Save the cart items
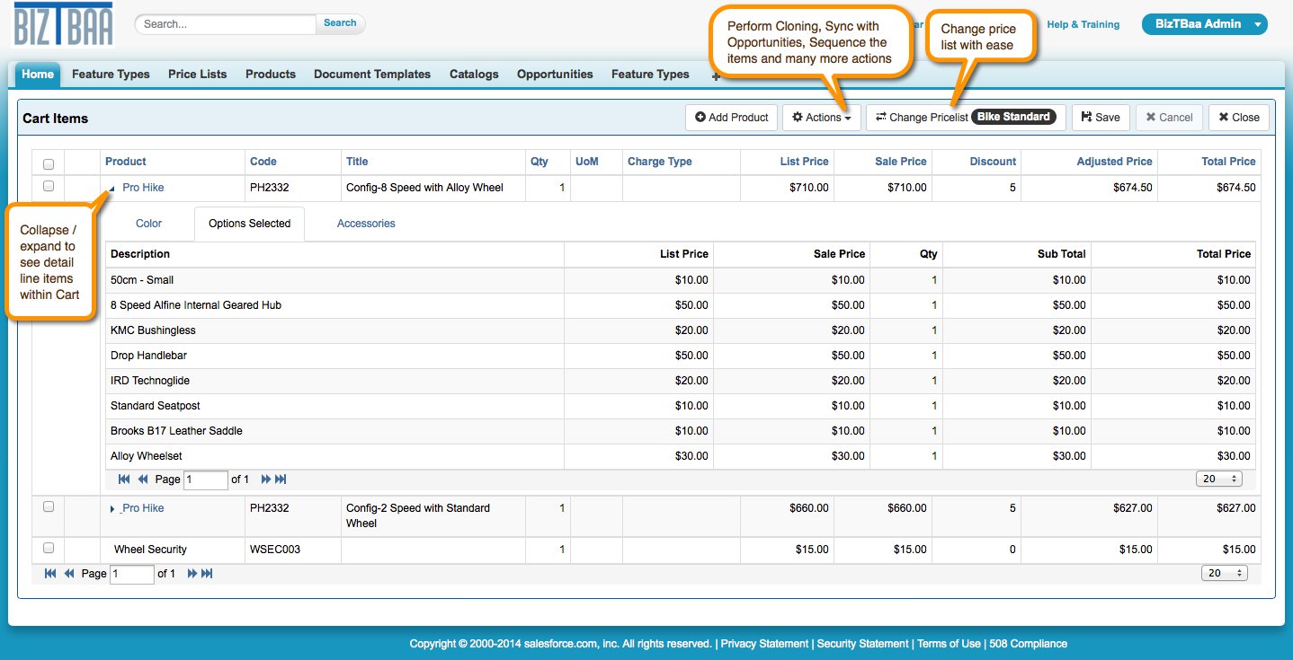This screenshot has height=660, width=1293. [1100, 118]
